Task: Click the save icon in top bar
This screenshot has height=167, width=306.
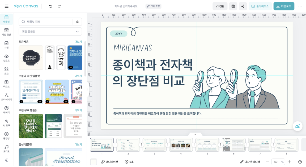Action: (x=233, y=6)
